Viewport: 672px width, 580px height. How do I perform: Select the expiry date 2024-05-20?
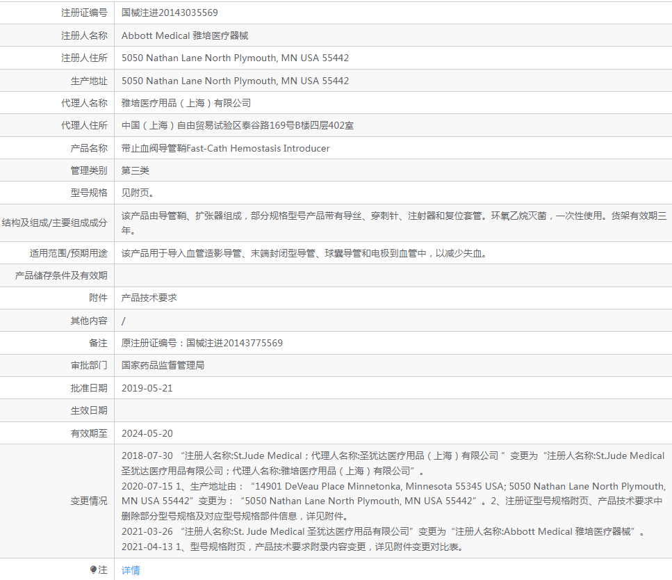click(147, 434)
